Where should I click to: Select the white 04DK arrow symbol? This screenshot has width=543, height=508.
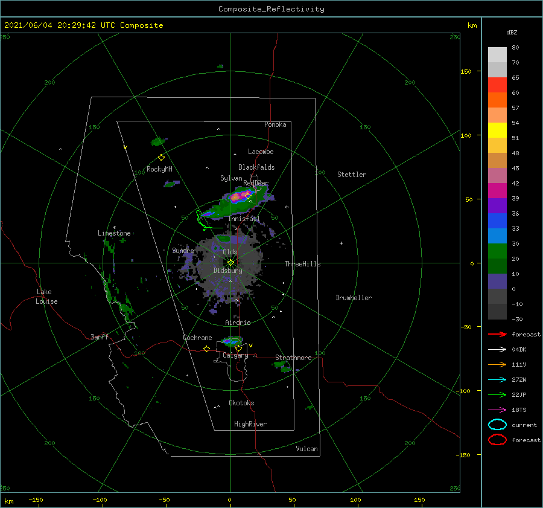[x=497, y=349]
